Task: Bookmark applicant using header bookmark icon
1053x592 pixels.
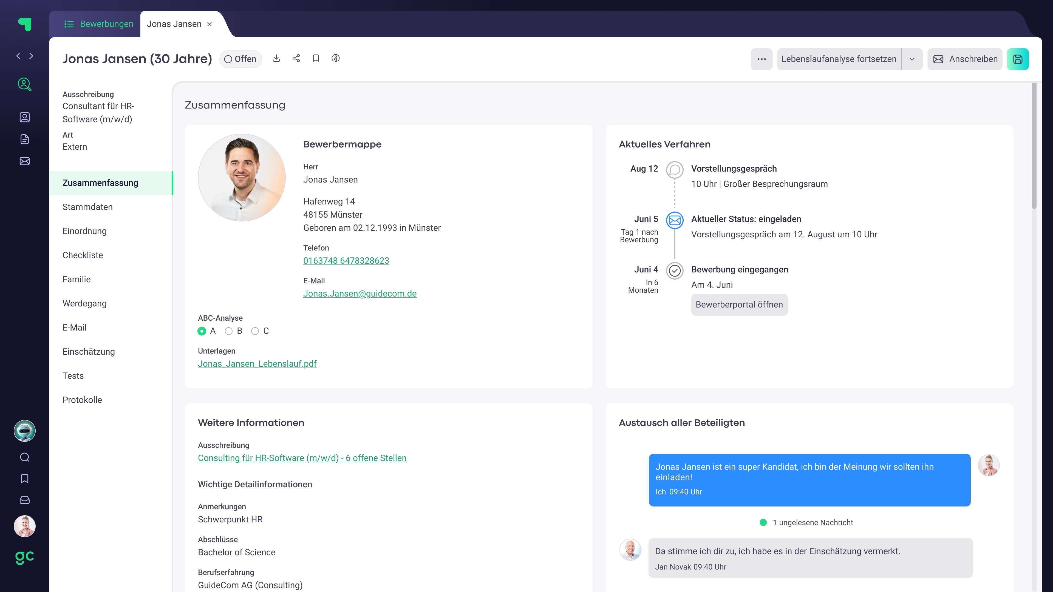Action: 316,58
